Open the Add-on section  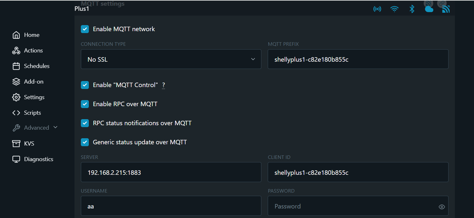[28, 82]
